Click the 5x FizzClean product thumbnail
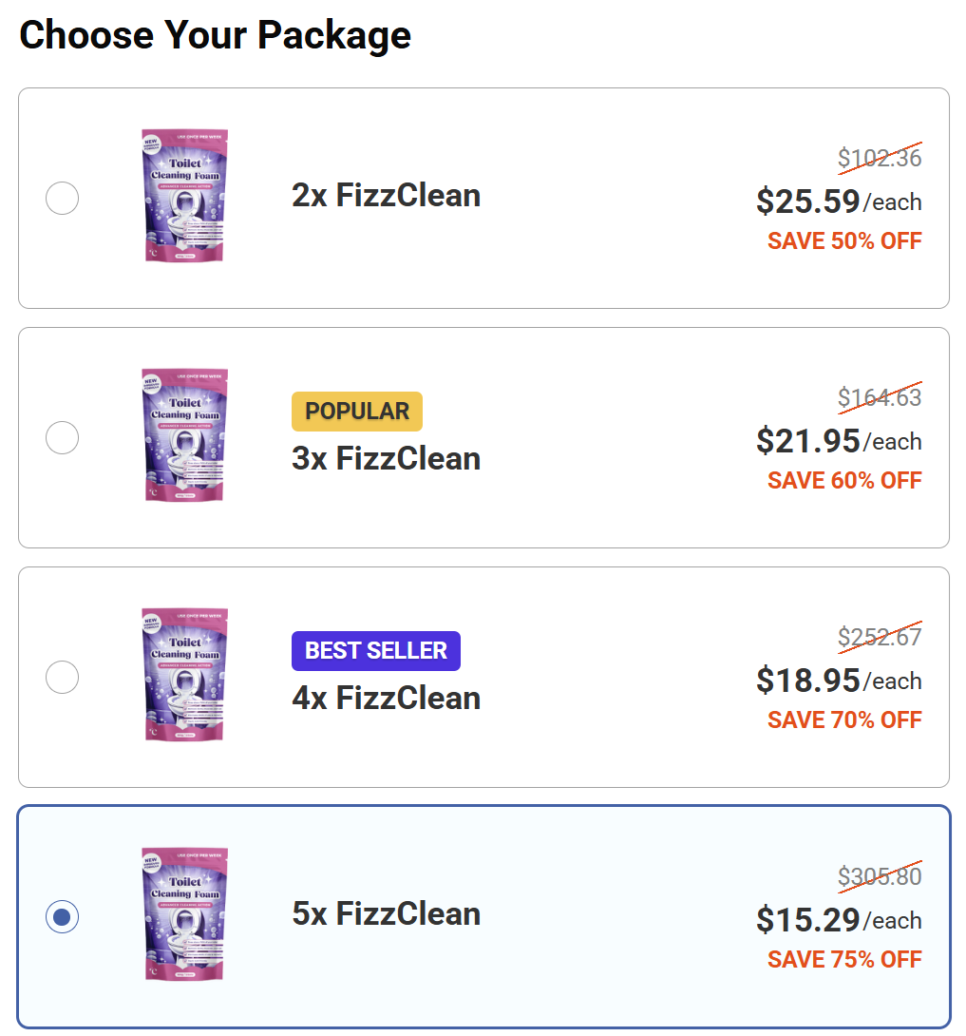 point(183,915)
